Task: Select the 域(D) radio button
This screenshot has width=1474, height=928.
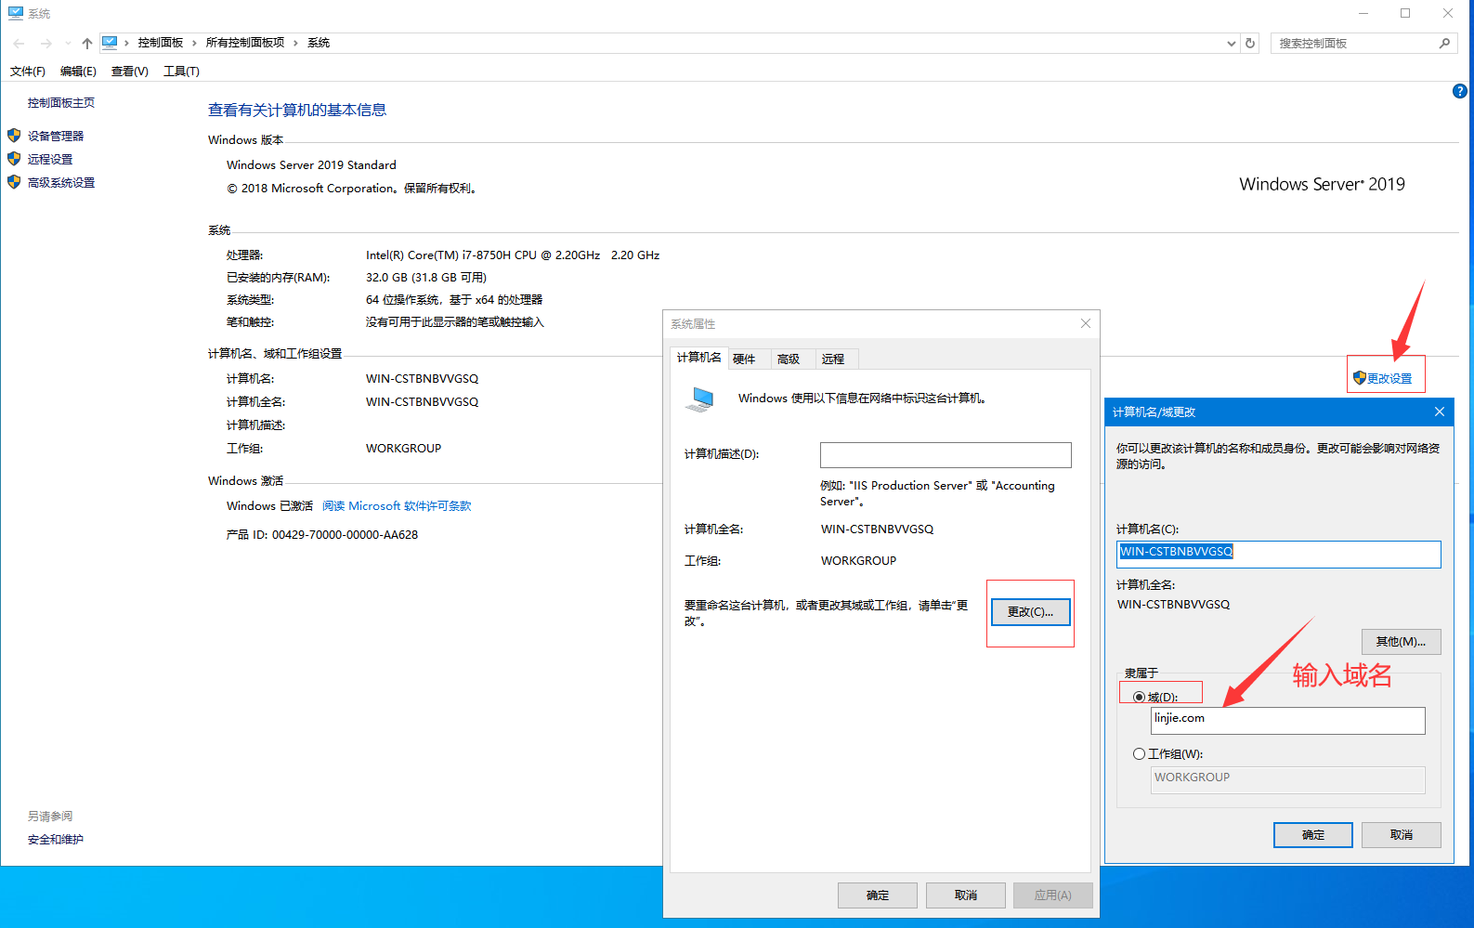Action: coord(1139,697)
